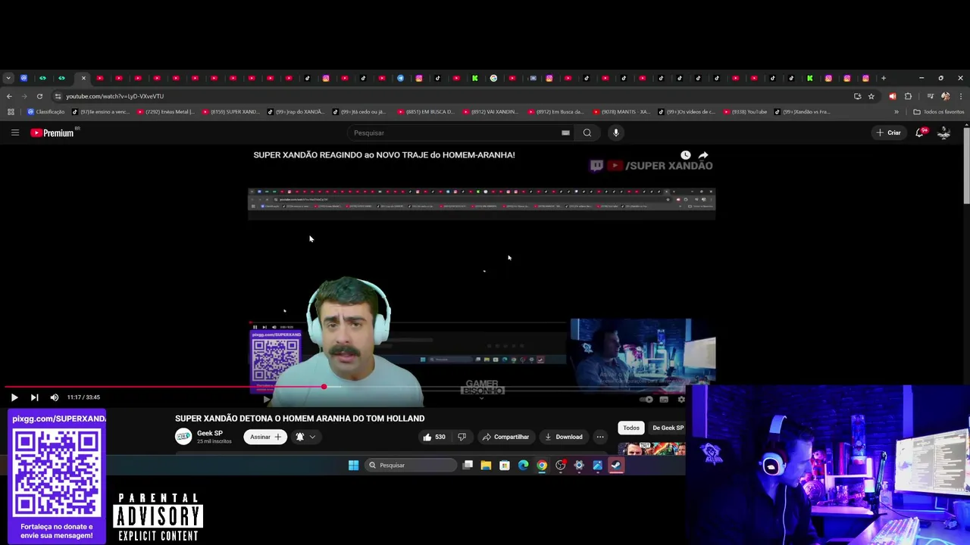Start voice search with the microphone
970x545 pixels.
[615, 132]
